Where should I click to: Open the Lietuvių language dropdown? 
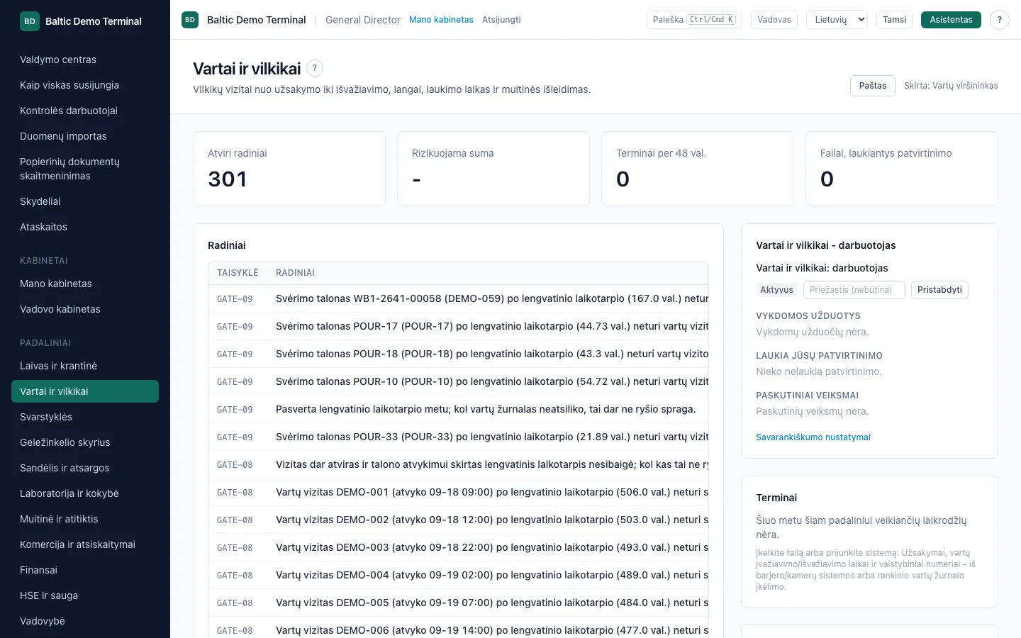click(837, 20)
